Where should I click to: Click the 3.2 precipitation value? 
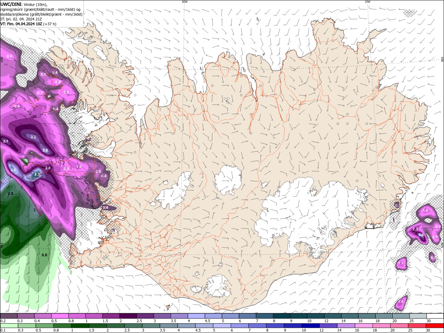coord(33,137)
